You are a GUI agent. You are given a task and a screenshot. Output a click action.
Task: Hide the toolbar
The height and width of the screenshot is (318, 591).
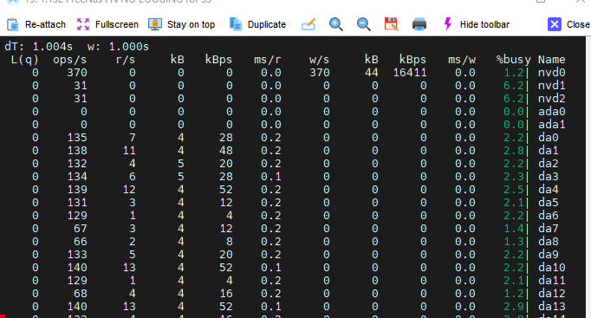484,24
